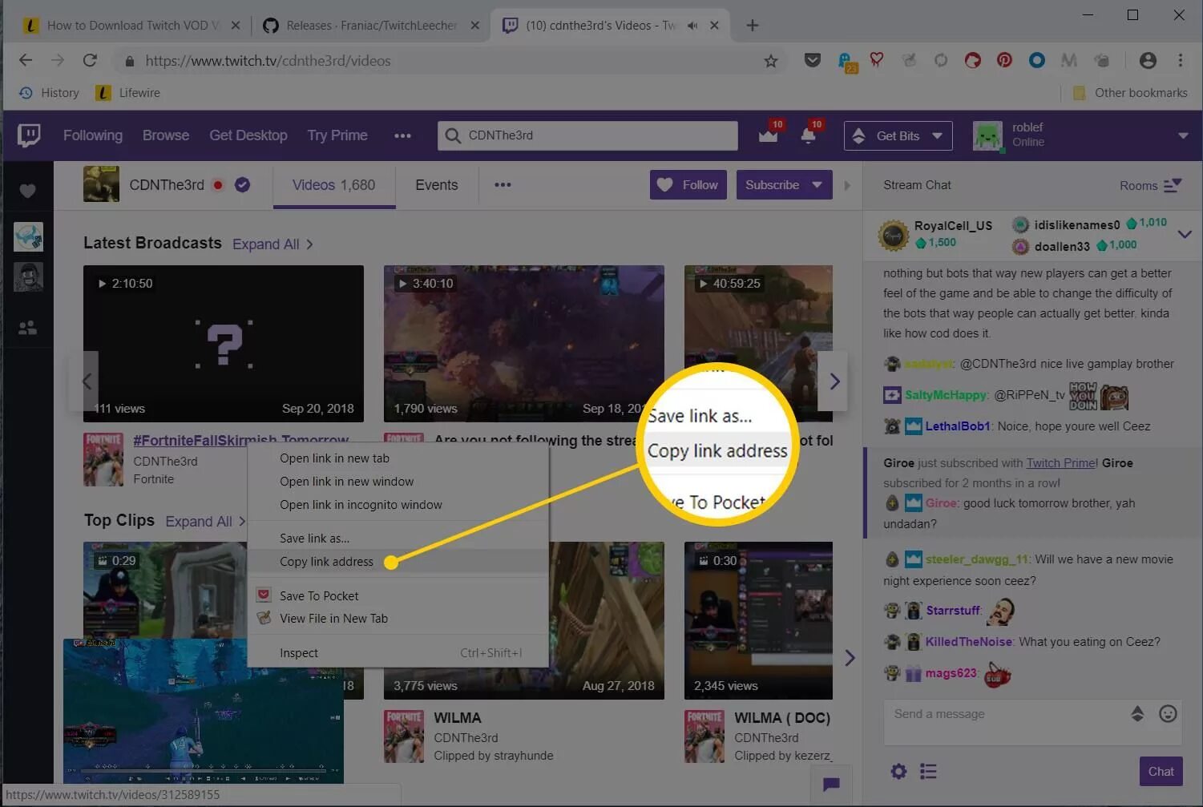
Task: Open emote picker smiley icon
Action: click(1168, 713)
